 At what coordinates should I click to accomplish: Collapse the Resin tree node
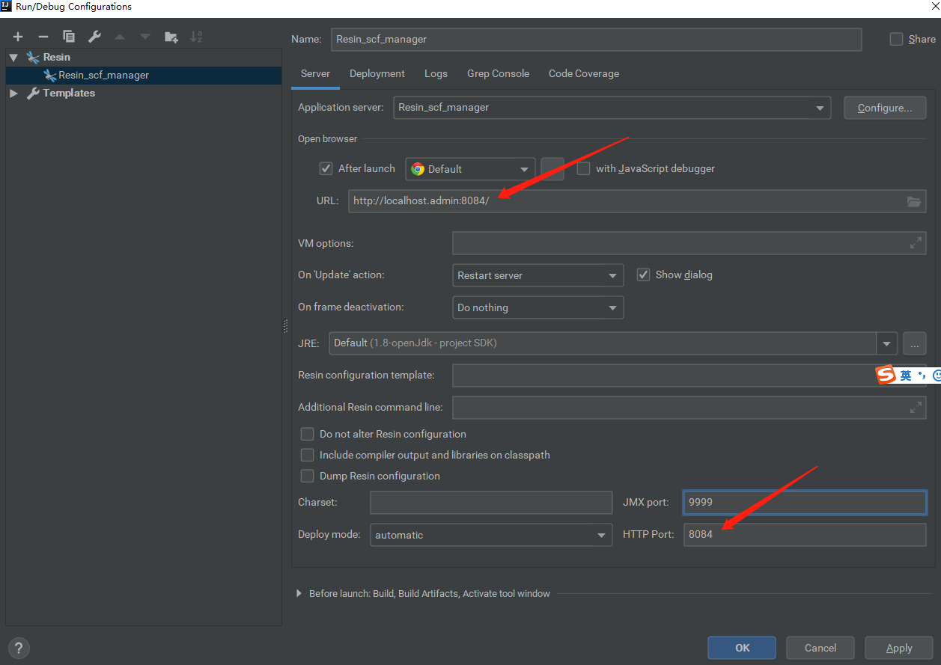coord(13,58)
